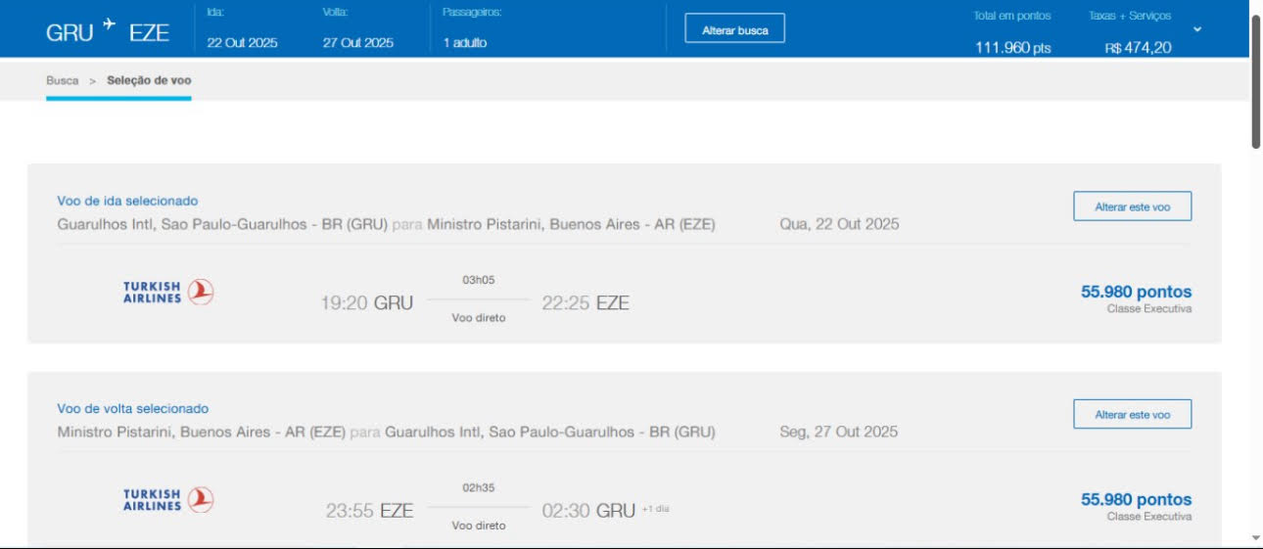
Task: Click the Voo de volta selecionado heading
Action: (x=132, y=409)
